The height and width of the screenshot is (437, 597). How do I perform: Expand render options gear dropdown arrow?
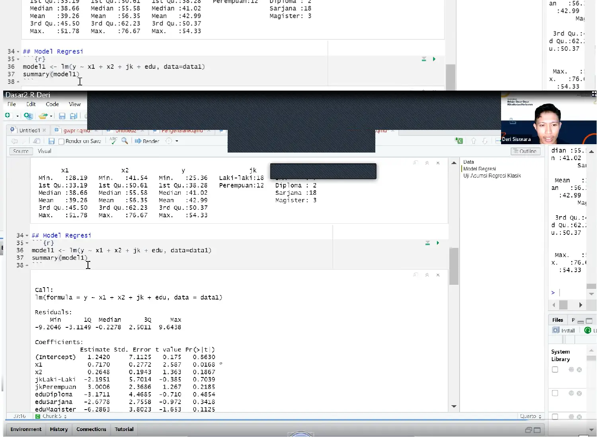[x=177, y=141]
